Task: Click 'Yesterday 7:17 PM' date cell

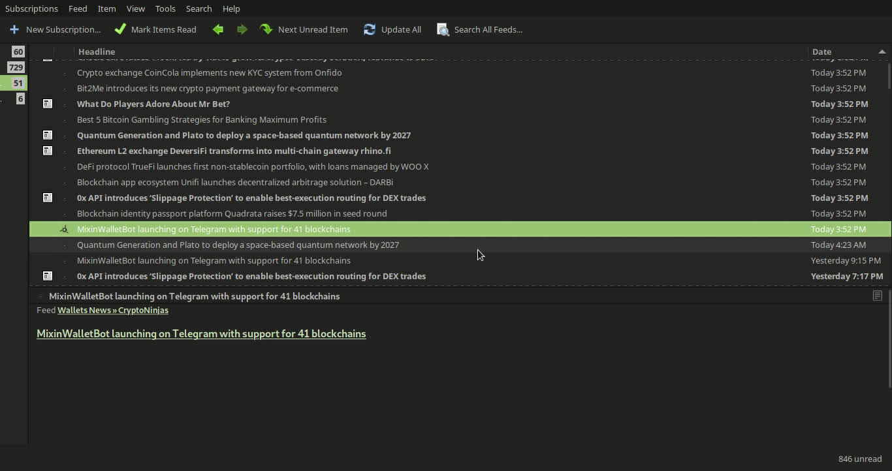Action: click(x=847, y=276)
